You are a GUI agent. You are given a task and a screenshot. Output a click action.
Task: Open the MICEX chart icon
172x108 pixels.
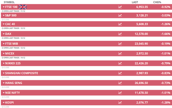(x=120, y=53)
